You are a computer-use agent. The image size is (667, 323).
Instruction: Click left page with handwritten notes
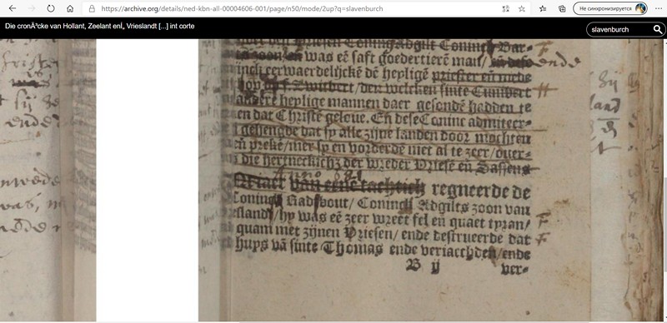(48, 180)
